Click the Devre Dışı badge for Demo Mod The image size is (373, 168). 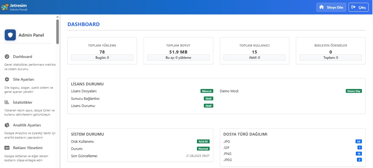click(354, 91)
